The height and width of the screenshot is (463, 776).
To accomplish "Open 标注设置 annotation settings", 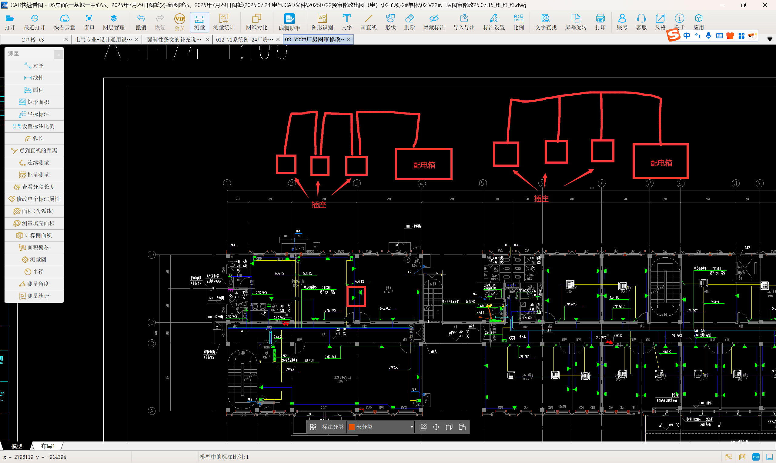I will tap(494, 22).
